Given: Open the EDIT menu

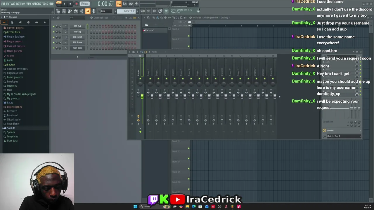Looking at the screenshot, I should [8, 4].
